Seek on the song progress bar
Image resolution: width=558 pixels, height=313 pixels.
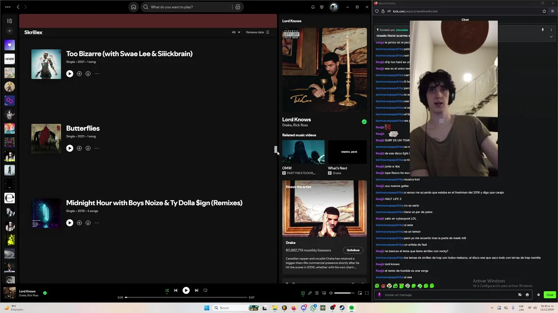tap(186, 297)
